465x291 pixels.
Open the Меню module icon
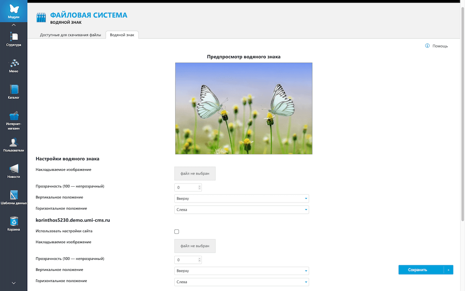pyautogui.click(x=14, y=63)
